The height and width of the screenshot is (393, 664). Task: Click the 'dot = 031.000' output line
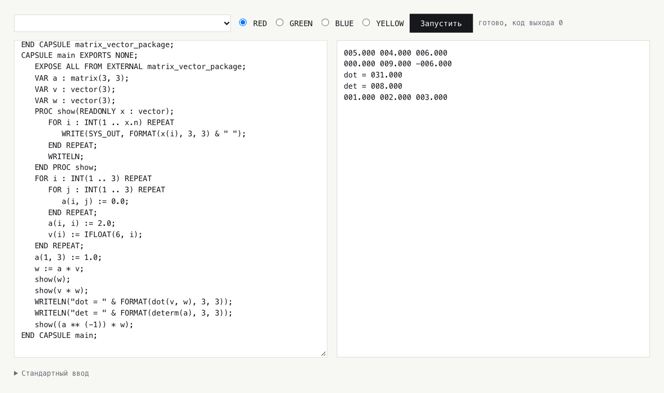[373, 75]
